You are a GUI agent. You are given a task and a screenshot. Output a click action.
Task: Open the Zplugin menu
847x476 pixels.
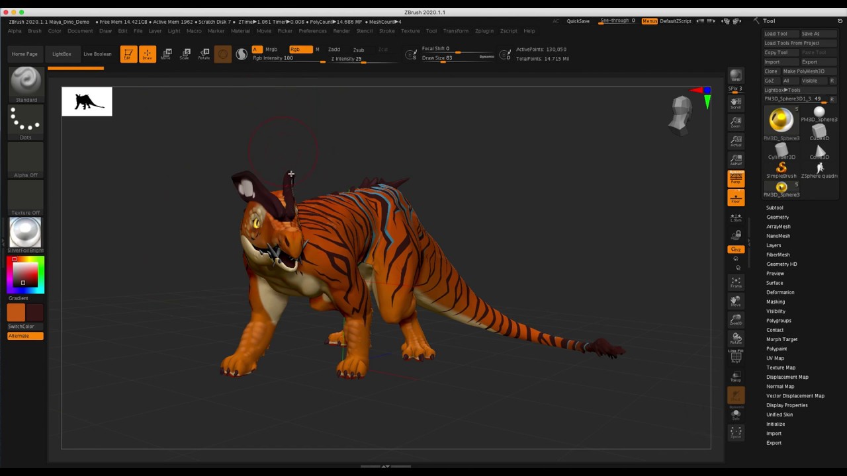tap(484, 31)
